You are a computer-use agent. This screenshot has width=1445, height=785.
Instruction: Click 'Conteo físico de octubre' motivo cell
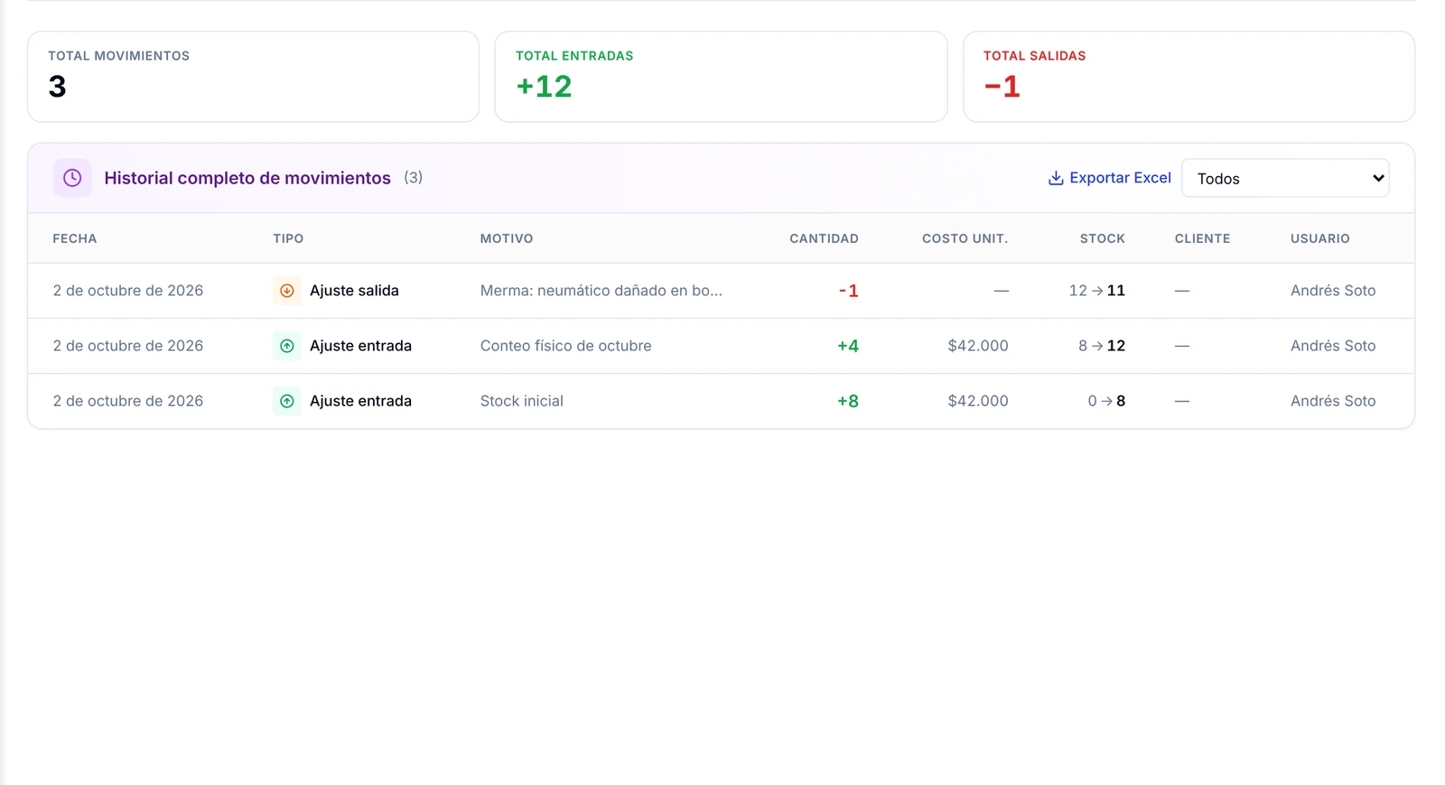point(565,346)
